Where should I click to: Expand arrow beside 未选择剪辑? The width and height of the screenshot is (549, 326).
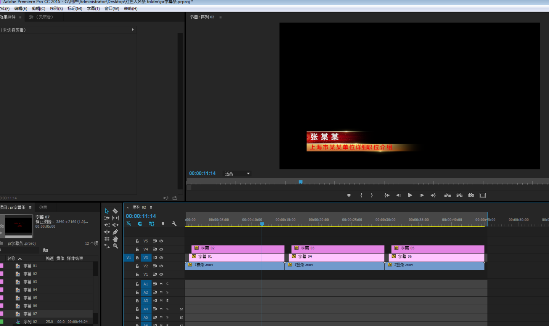tap(133, 30)
